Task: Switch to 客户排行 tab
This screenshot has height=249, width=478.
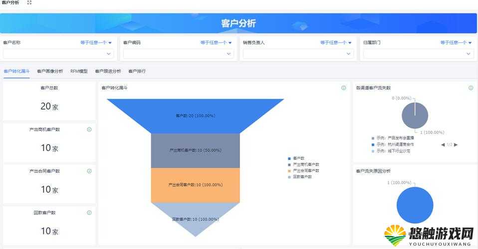Action: 137,71
